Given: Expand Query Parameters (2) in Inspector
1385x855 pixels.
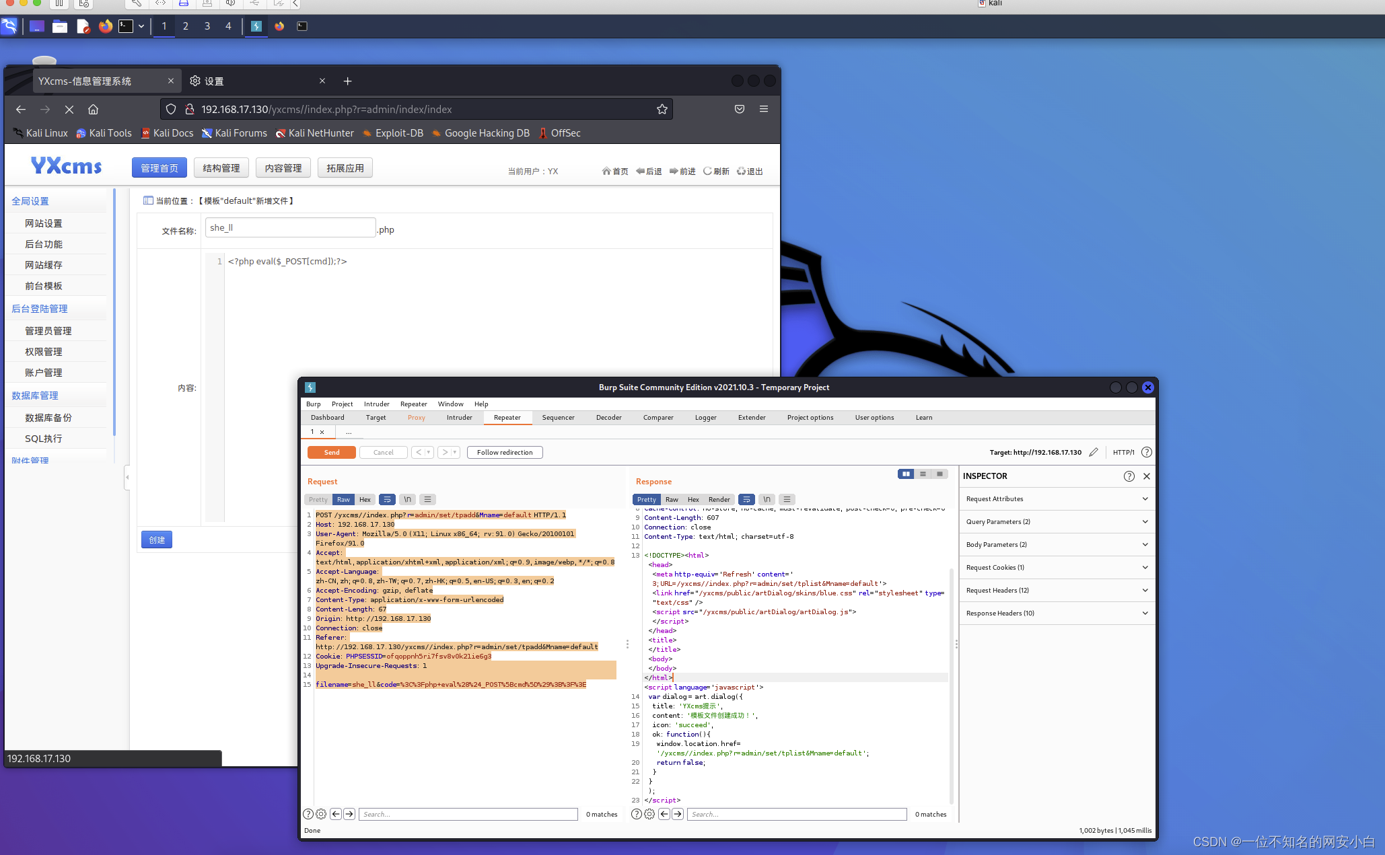Looking at the screenshot, I should (1057, 522).
